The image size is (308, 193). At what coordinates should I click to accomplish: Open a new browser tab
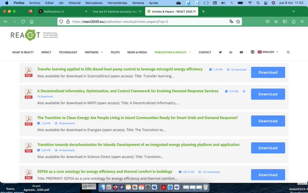pos(203,12)
